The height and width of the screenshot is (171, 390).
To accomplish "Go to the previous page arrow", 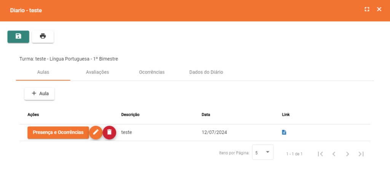I will (x=334, y=154).
